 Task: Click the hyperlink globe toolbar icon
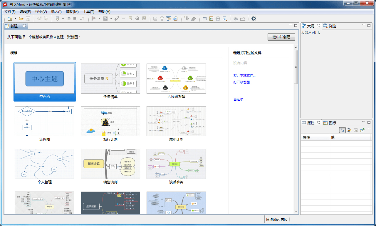(x=137, y=19)
